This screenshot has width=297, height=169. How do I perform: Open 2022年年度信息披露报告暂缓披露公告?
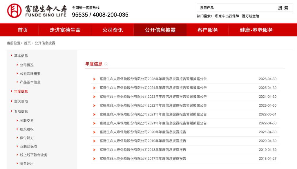153,105
